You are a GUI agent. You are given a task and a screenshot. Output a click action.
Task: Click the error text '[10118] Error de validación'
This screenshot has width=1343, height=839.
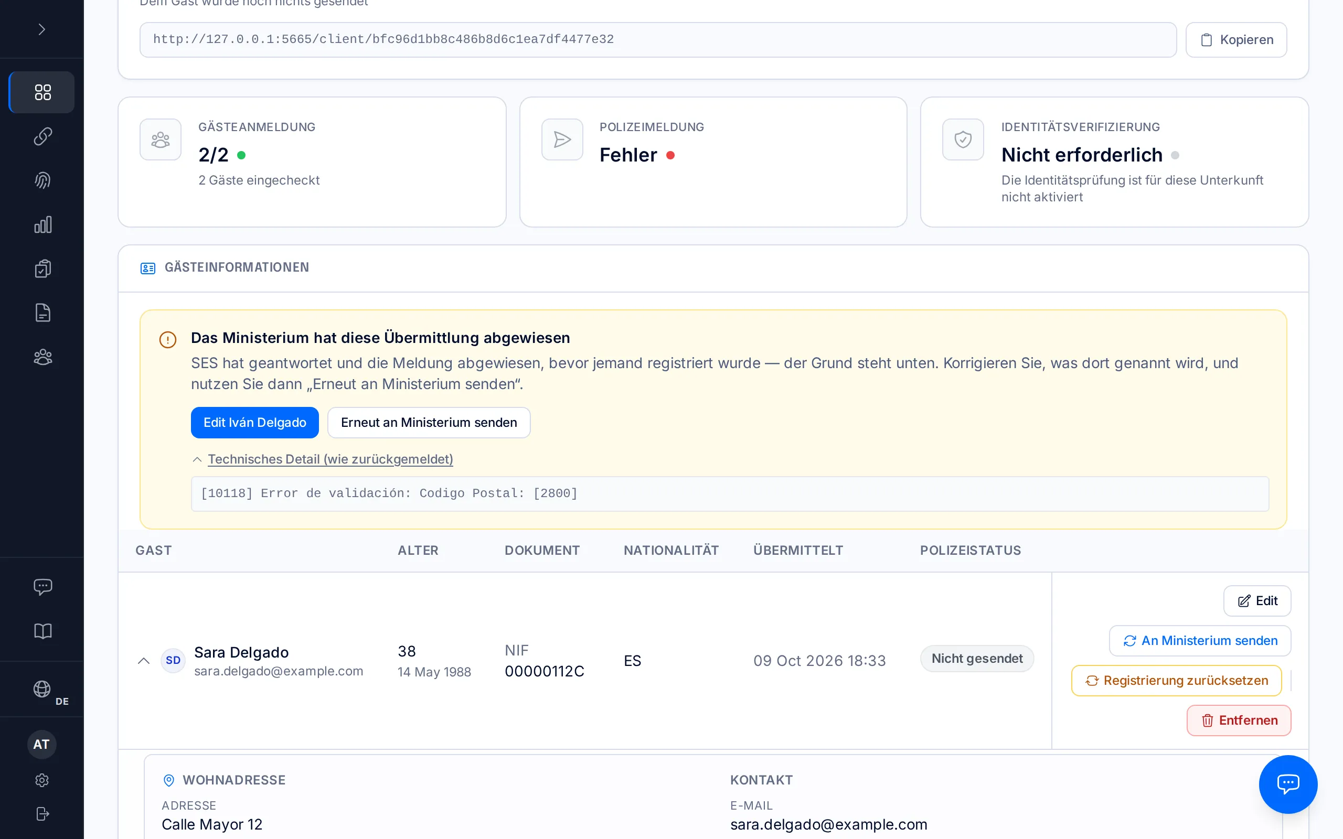[389, 493]
